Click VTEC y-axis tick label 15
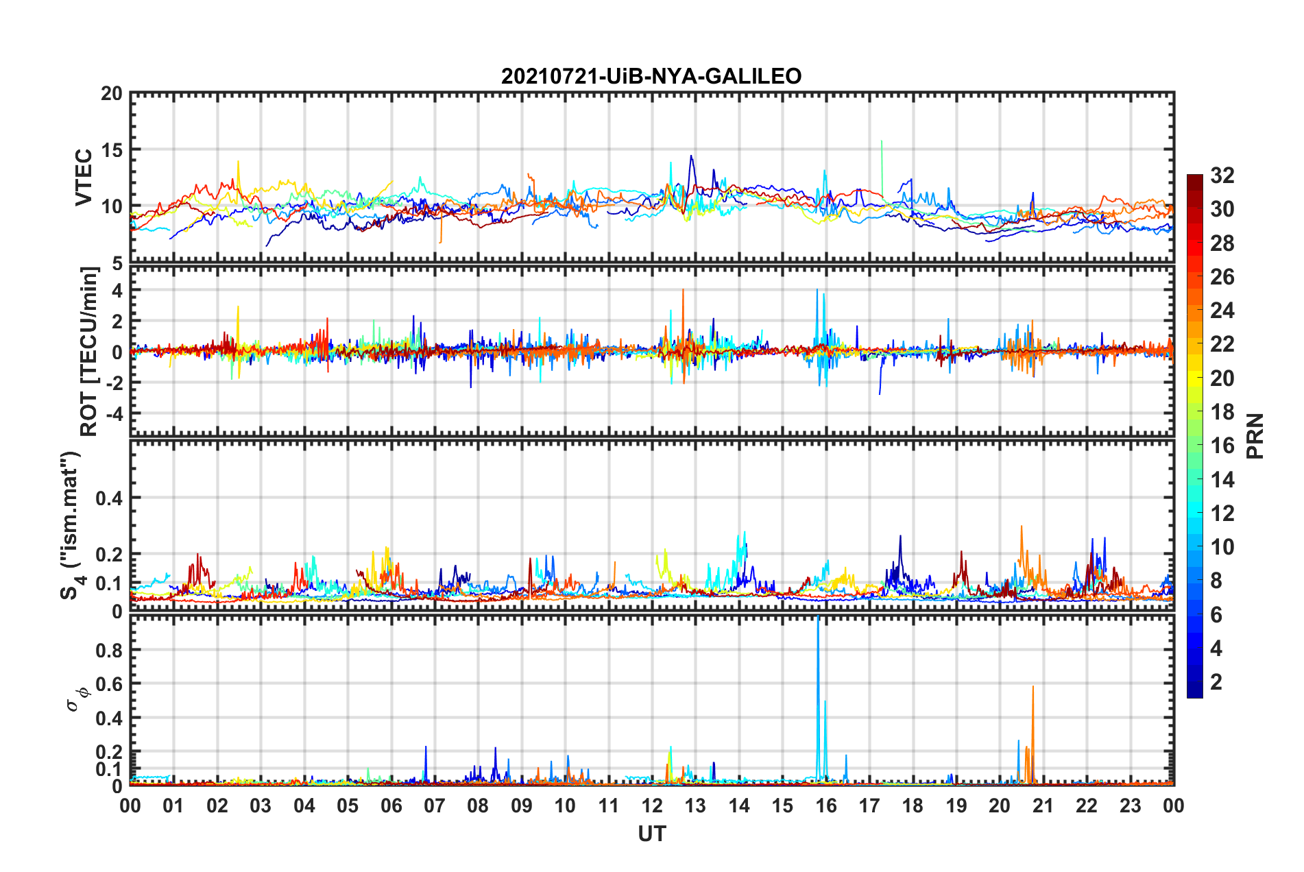The width and height of the screenshot is (1304, 872). (113, 150)
